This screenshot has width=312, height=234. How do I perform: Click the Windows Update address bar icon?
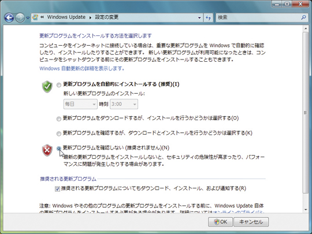35,17
